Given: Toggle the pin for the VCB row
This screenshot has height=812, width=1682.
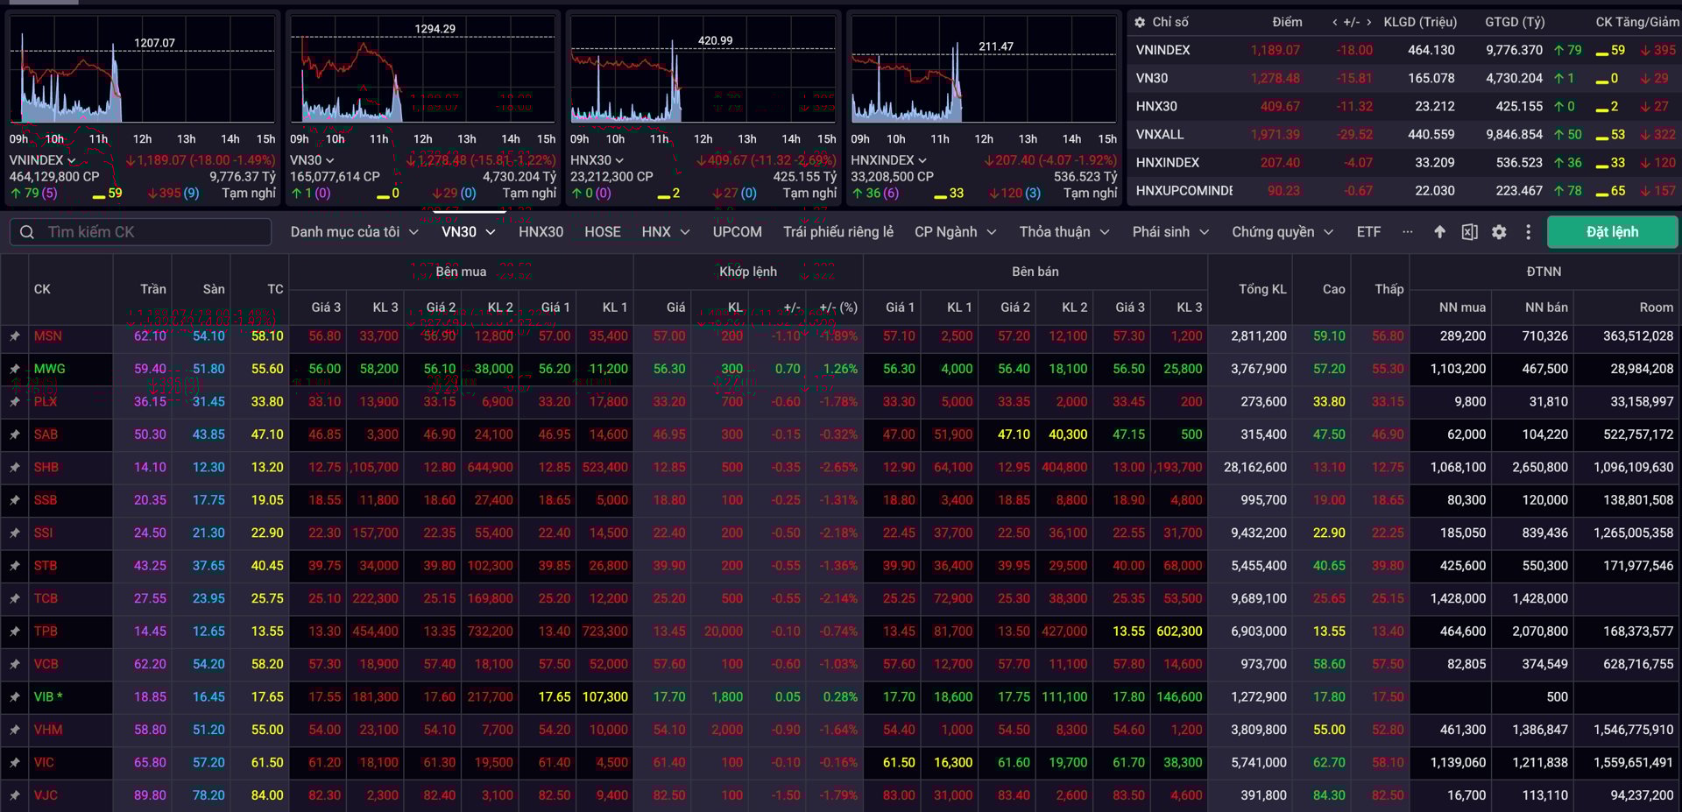Looking at the screenshot, I should (x=14, y=664).
